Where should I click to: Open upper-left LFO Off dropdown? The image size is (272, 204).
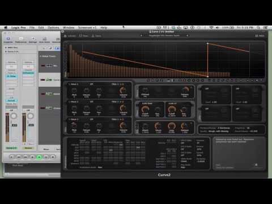[207, 88]
